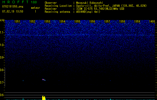Select the 1400 time label

click(152, 22)
